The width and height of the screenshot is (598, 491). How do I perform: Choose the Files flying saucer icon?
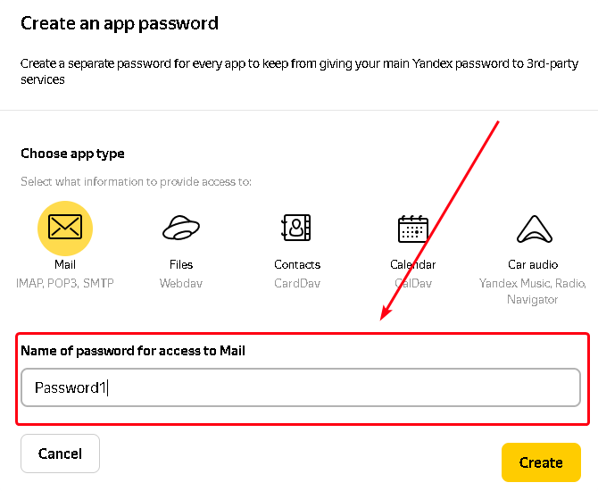(181, 229)
